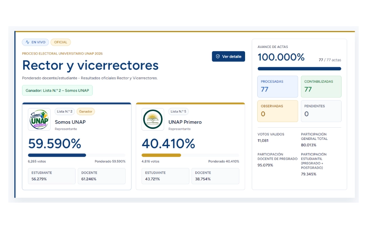Open the PROCESADAS 77 tile
The width and height of the screenshot is (367, 229).
coord(278,87)
